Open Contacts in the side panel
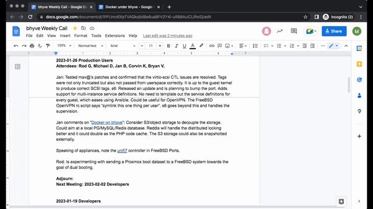Image resolution: width=373 pixels, height=209 pixels. click(359, 95)
